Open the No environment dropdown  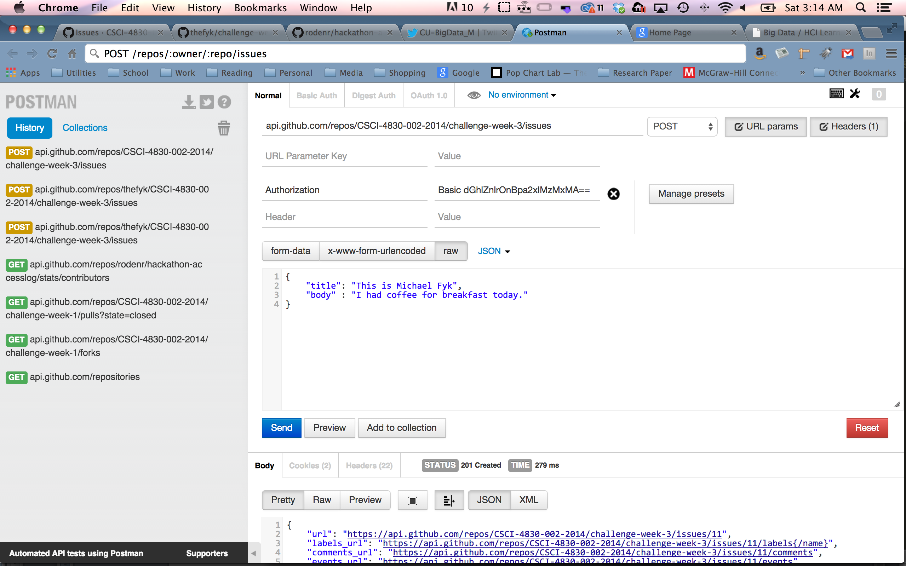tap(522, 95)
